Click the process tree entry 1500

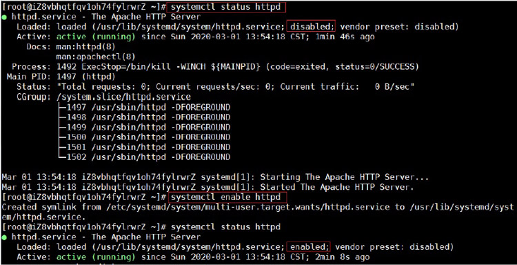(x=144, y=137)
